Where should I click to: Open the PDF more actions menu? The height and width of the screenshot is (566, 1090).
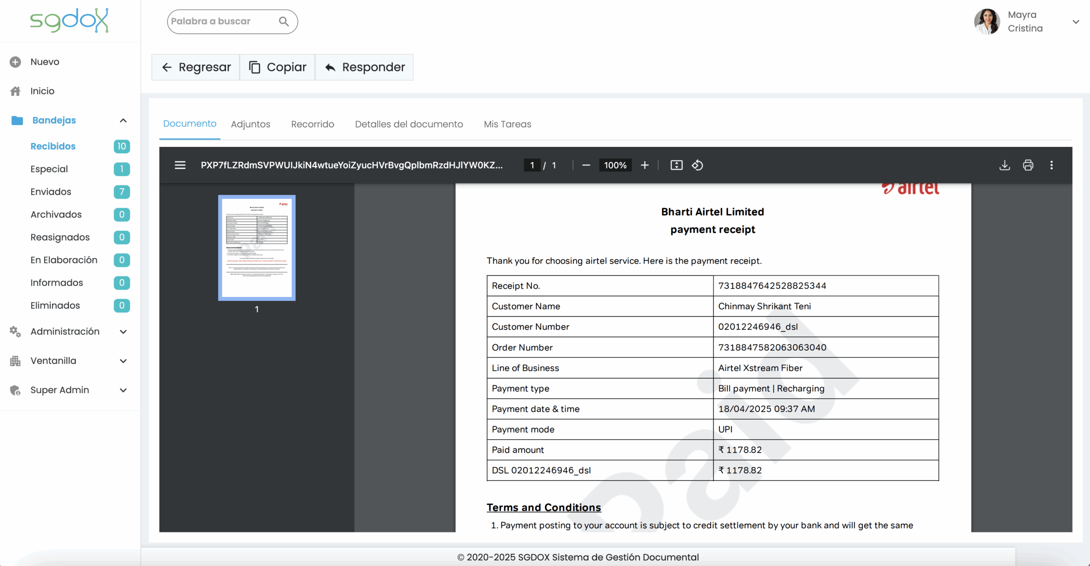1052,165
